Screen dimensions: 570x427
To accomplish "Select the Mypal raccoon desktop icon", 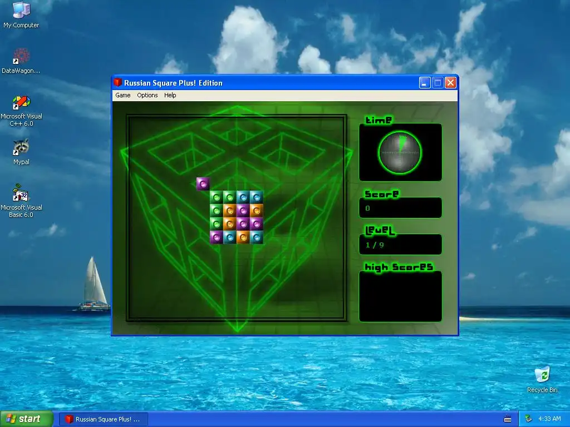I will pyautogui.click(x=21, y=152).
